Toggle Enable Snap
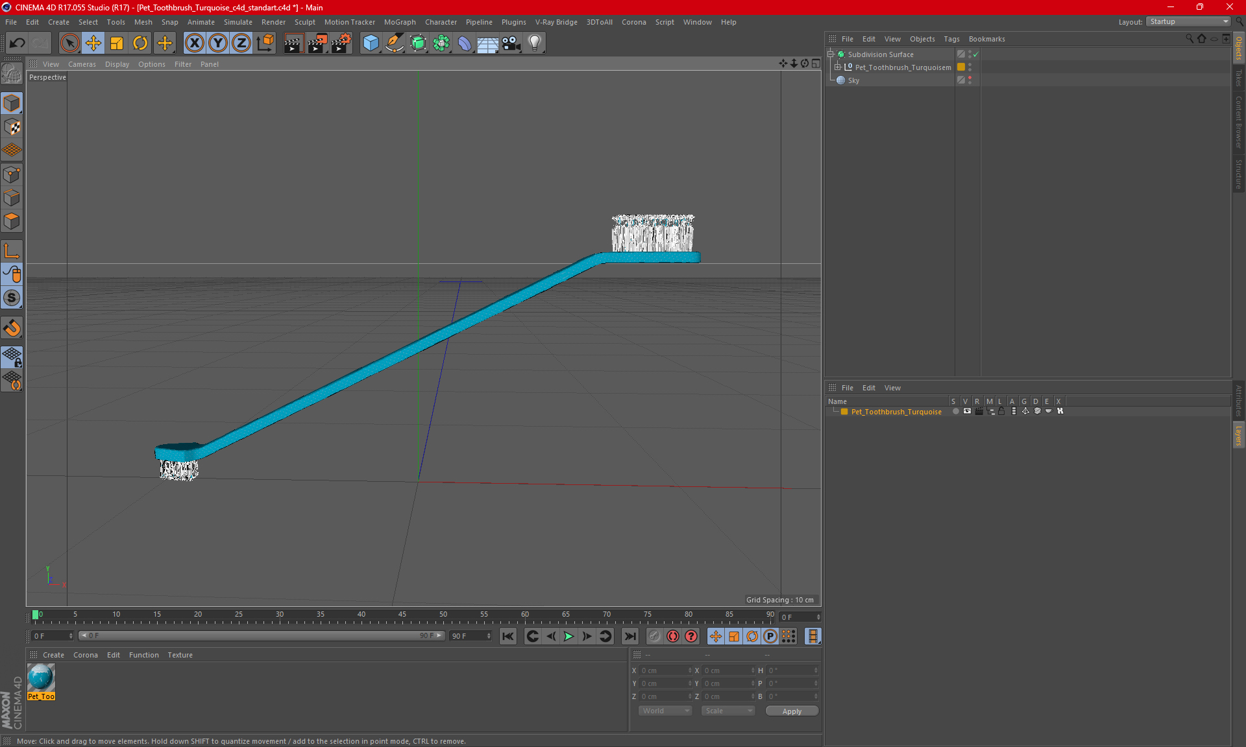Image resolution: width=1246 pixels, height=747 pixels. [12, 328]
